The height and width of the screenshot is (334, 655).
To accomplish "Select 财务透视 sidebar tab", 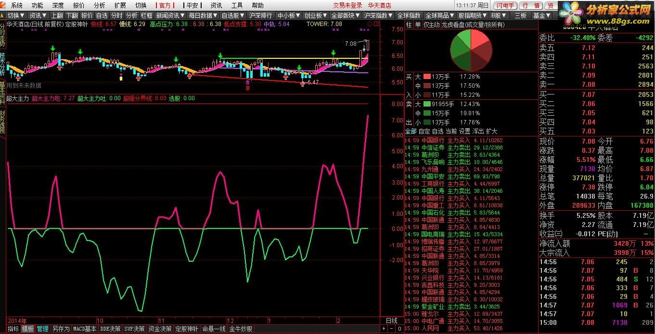I will tap(3, 122).
